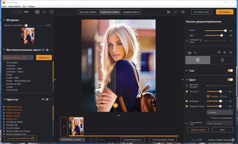Adjust the Вибрация slider handle

(220, 101)
